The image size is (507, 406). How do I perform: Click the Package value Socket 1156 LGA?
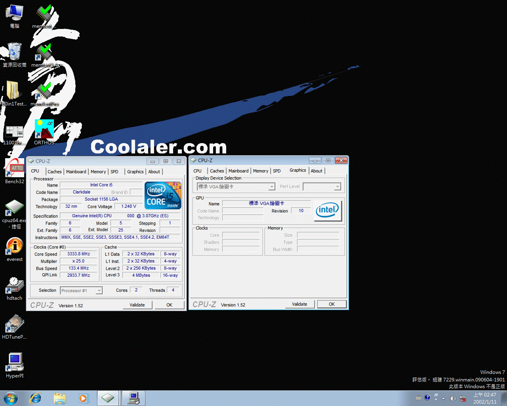(101, 199)
